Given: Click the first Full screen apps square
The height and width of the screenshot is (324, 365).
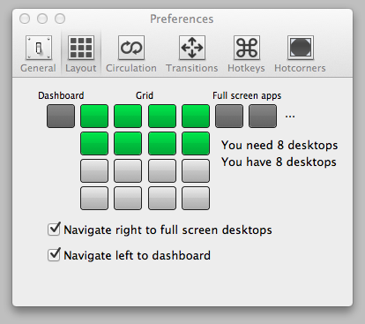Looking at the screenshot, I should pyautogui.click(x=229, y=116).
